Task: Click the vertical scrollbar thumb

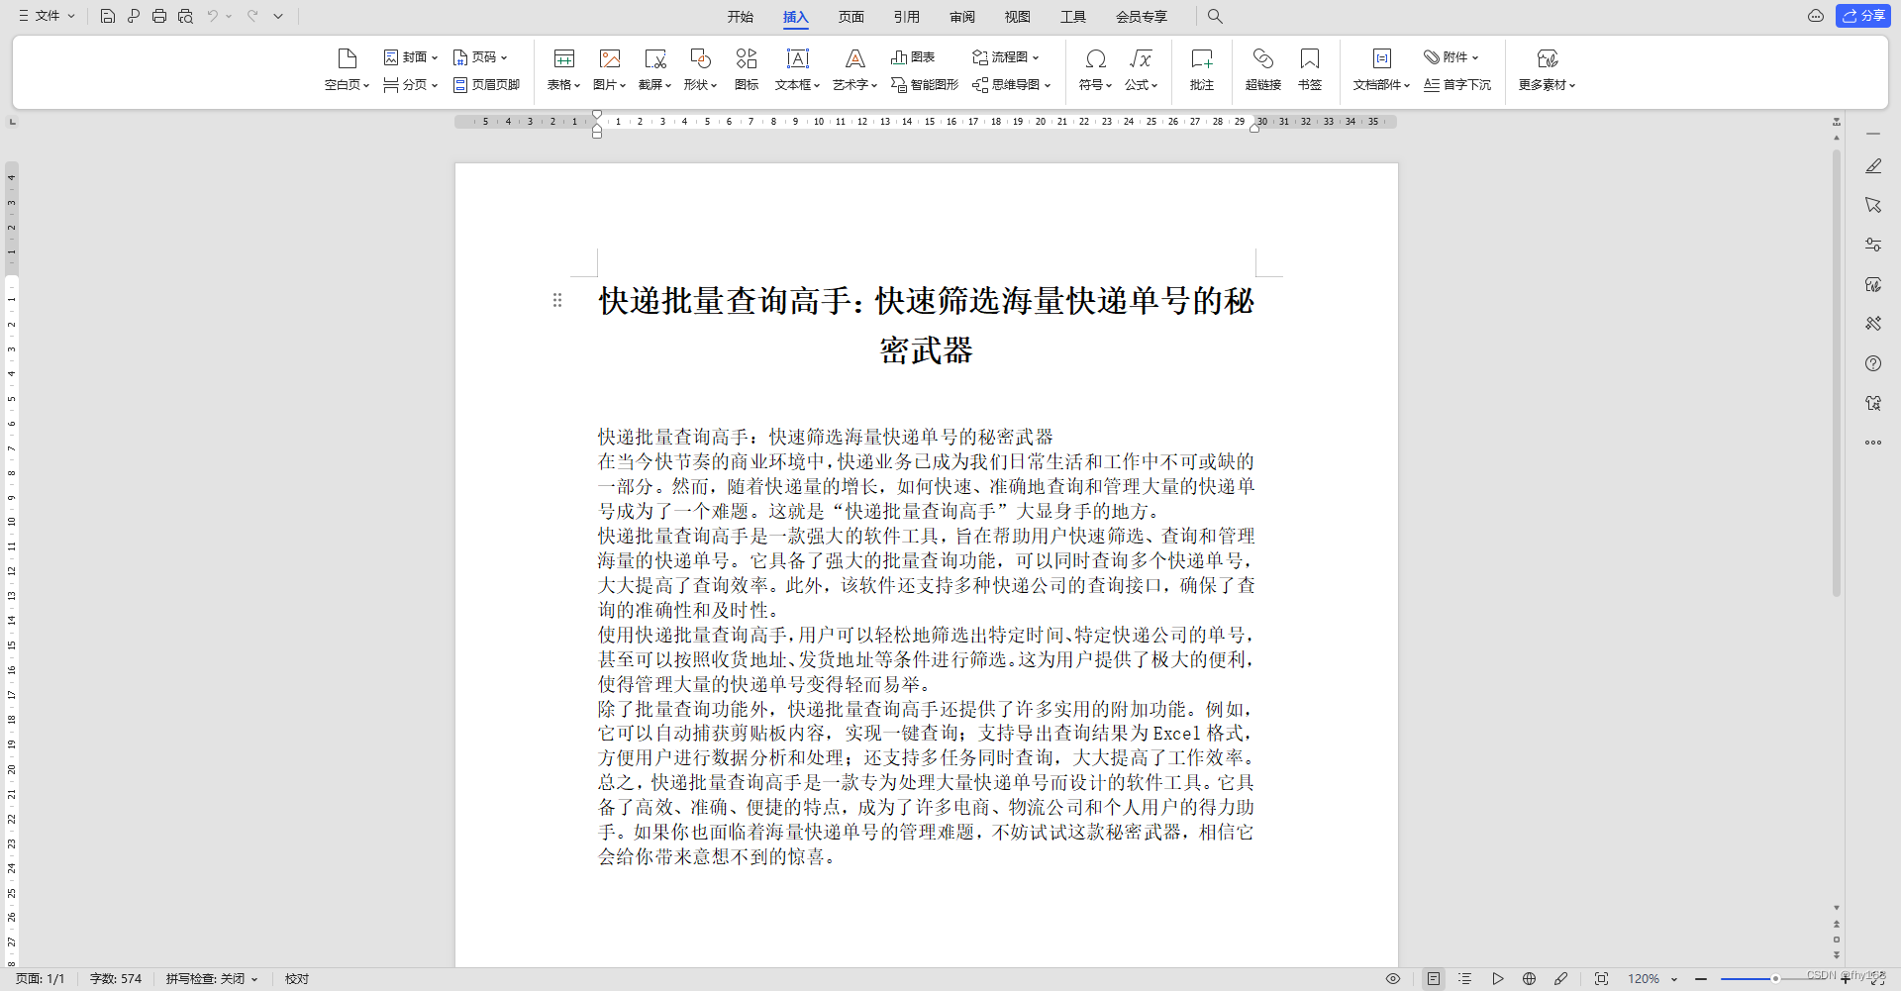Action: click(1837, 371)
